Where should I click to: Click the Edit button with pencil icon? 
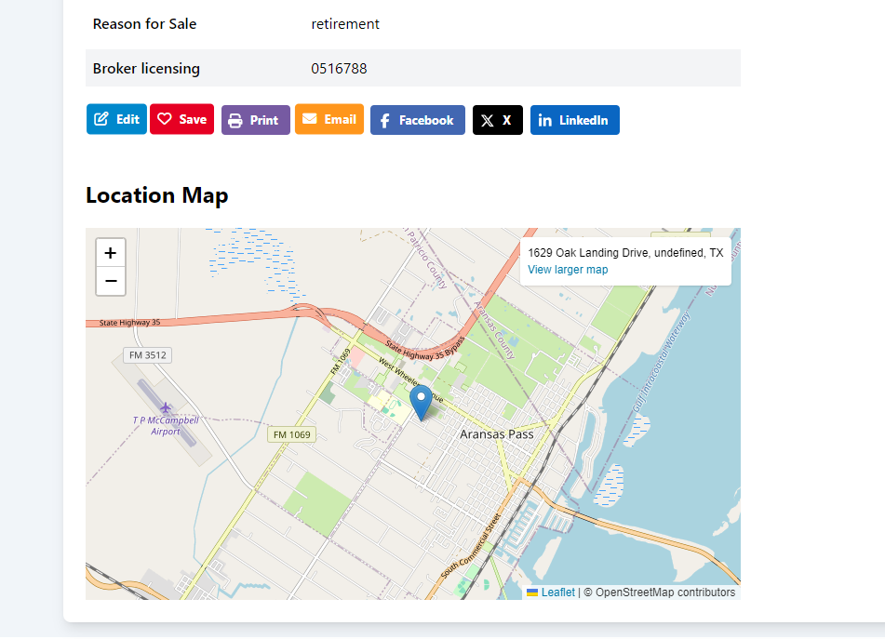pyautogui.click(x=116, y=119)
